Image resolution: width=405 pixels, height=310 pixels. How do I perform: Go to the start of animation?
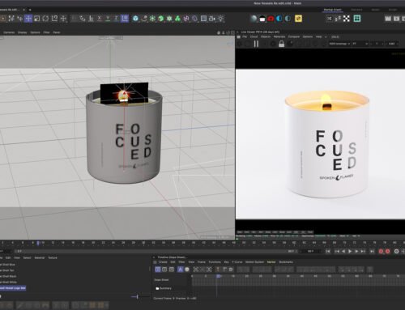tap(328, 251)
